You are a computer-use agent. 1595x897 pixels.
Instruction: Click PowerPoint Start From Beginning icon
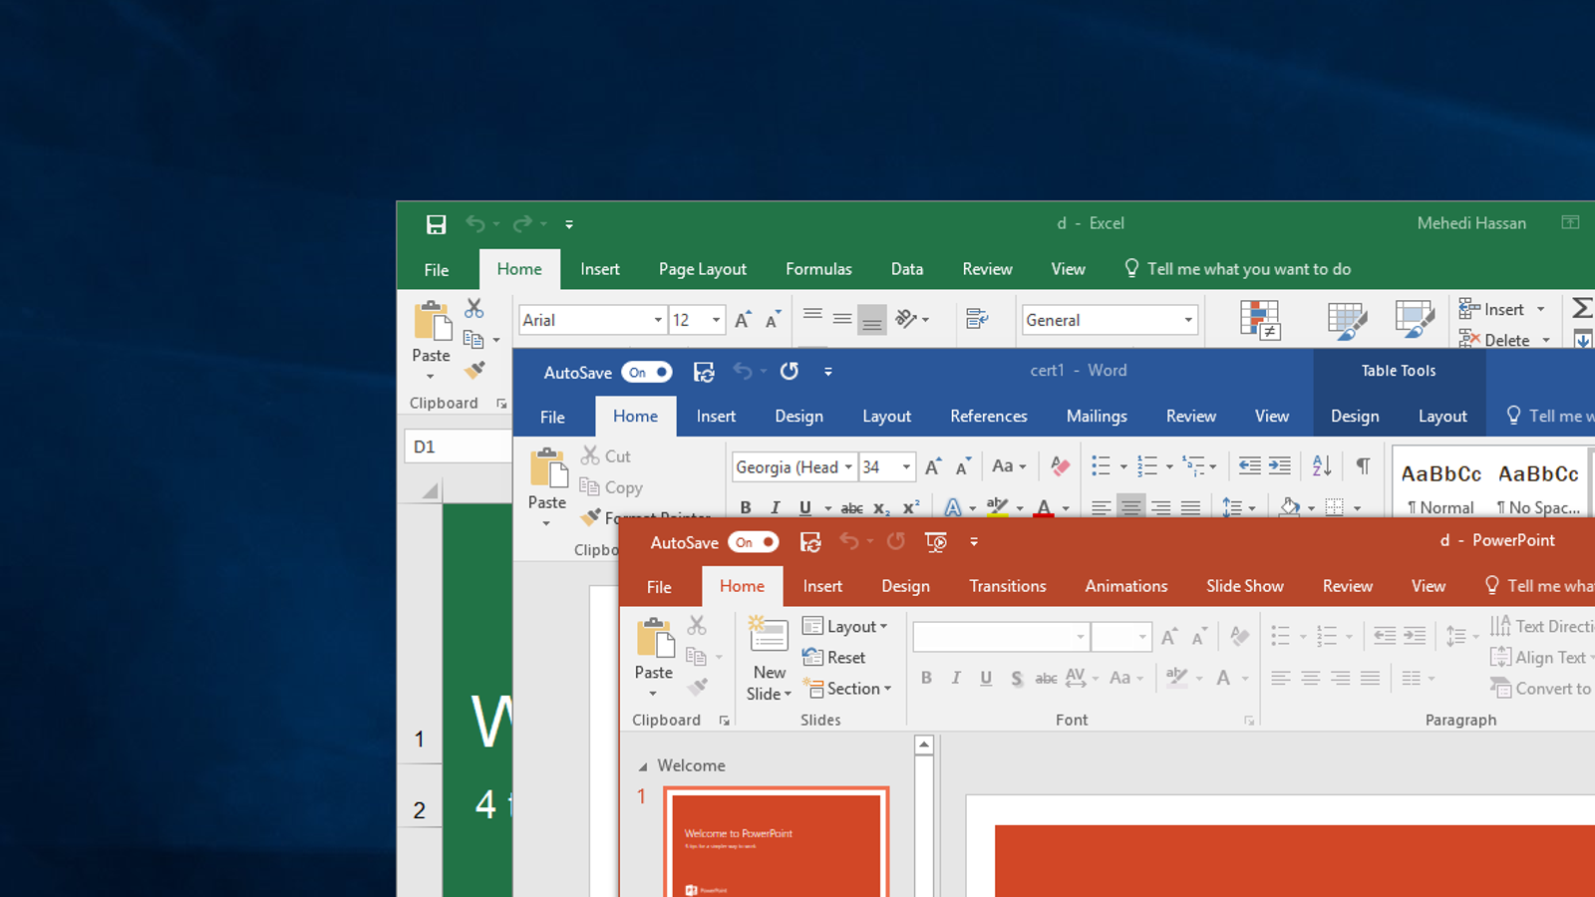(935, 542)
